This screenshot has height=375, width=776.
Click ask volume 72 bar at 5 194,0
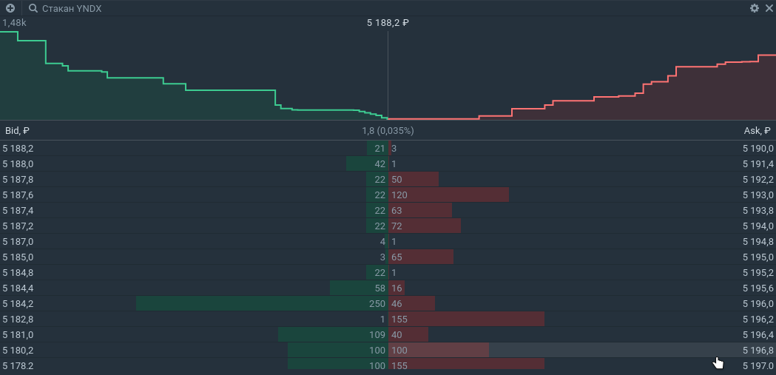coord(425,226)
